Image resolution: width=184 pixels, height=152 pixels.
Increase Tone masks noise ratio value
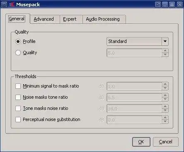(165, 107)
